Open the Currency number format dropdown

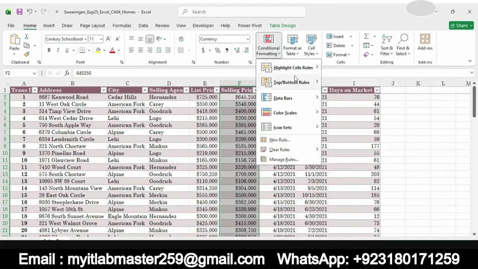[x=248, y=39]
